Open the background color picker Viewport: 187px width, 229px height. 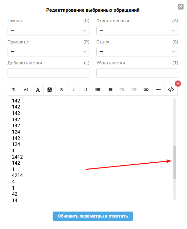(x=50, y=90)
